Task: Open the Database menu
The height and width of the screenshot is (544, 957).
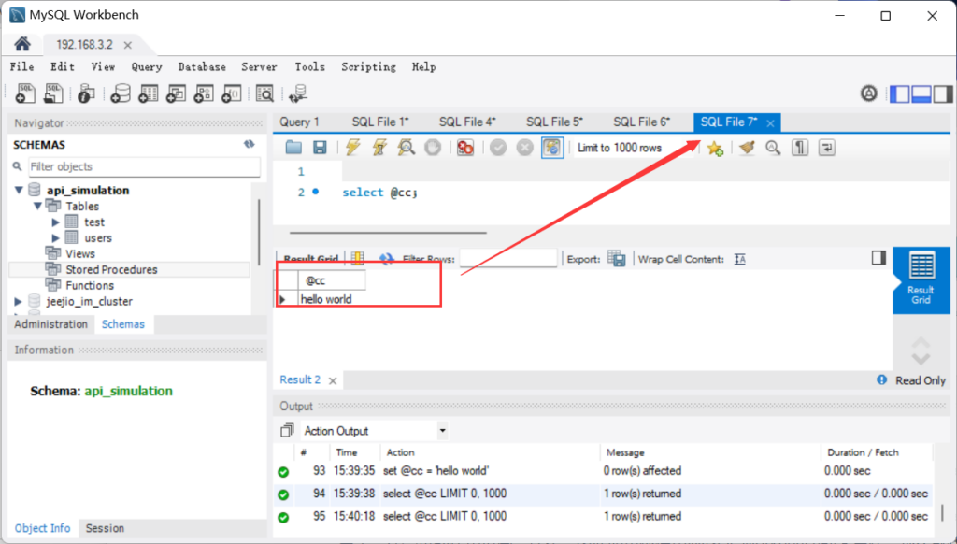Action: point(202,66)
